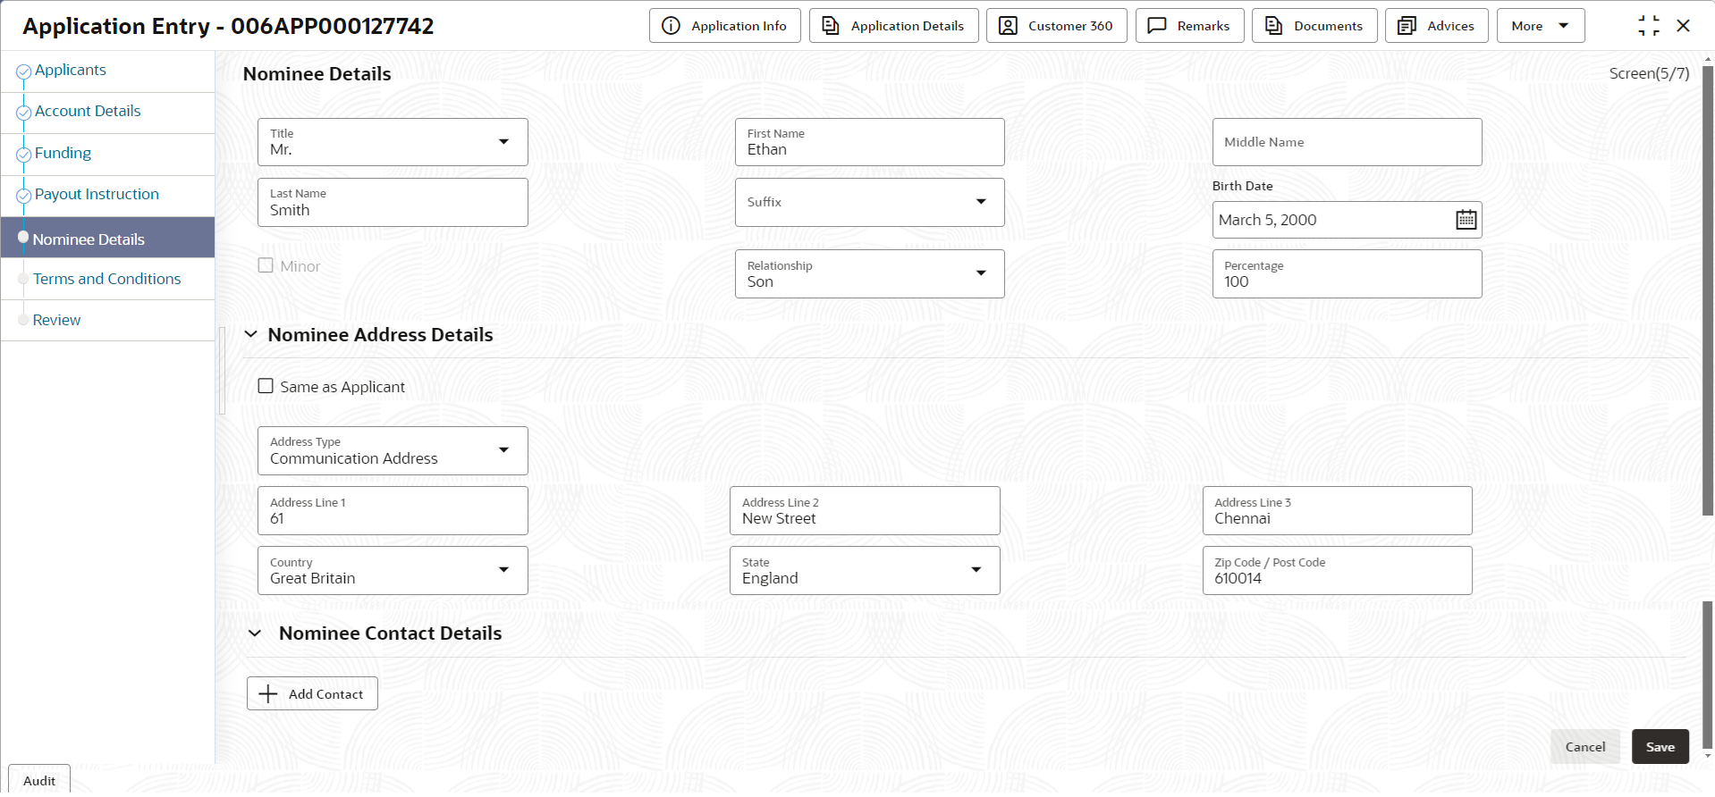Click the Add Contact button

(312, 693)
